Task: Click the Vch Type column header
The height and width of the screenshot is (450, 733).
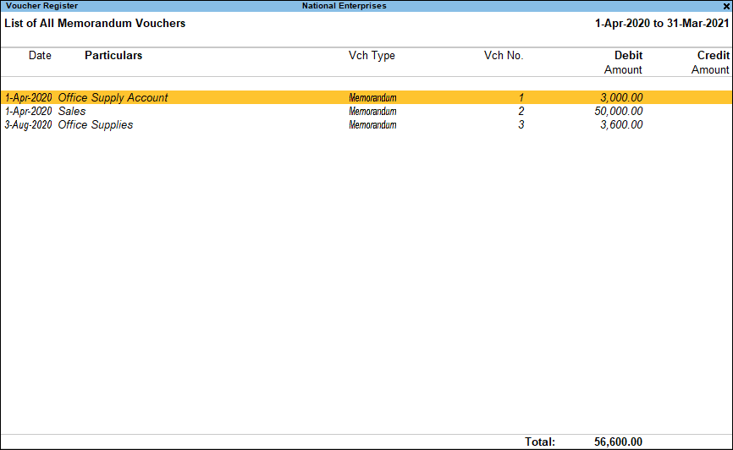Action: click(372, 55)
